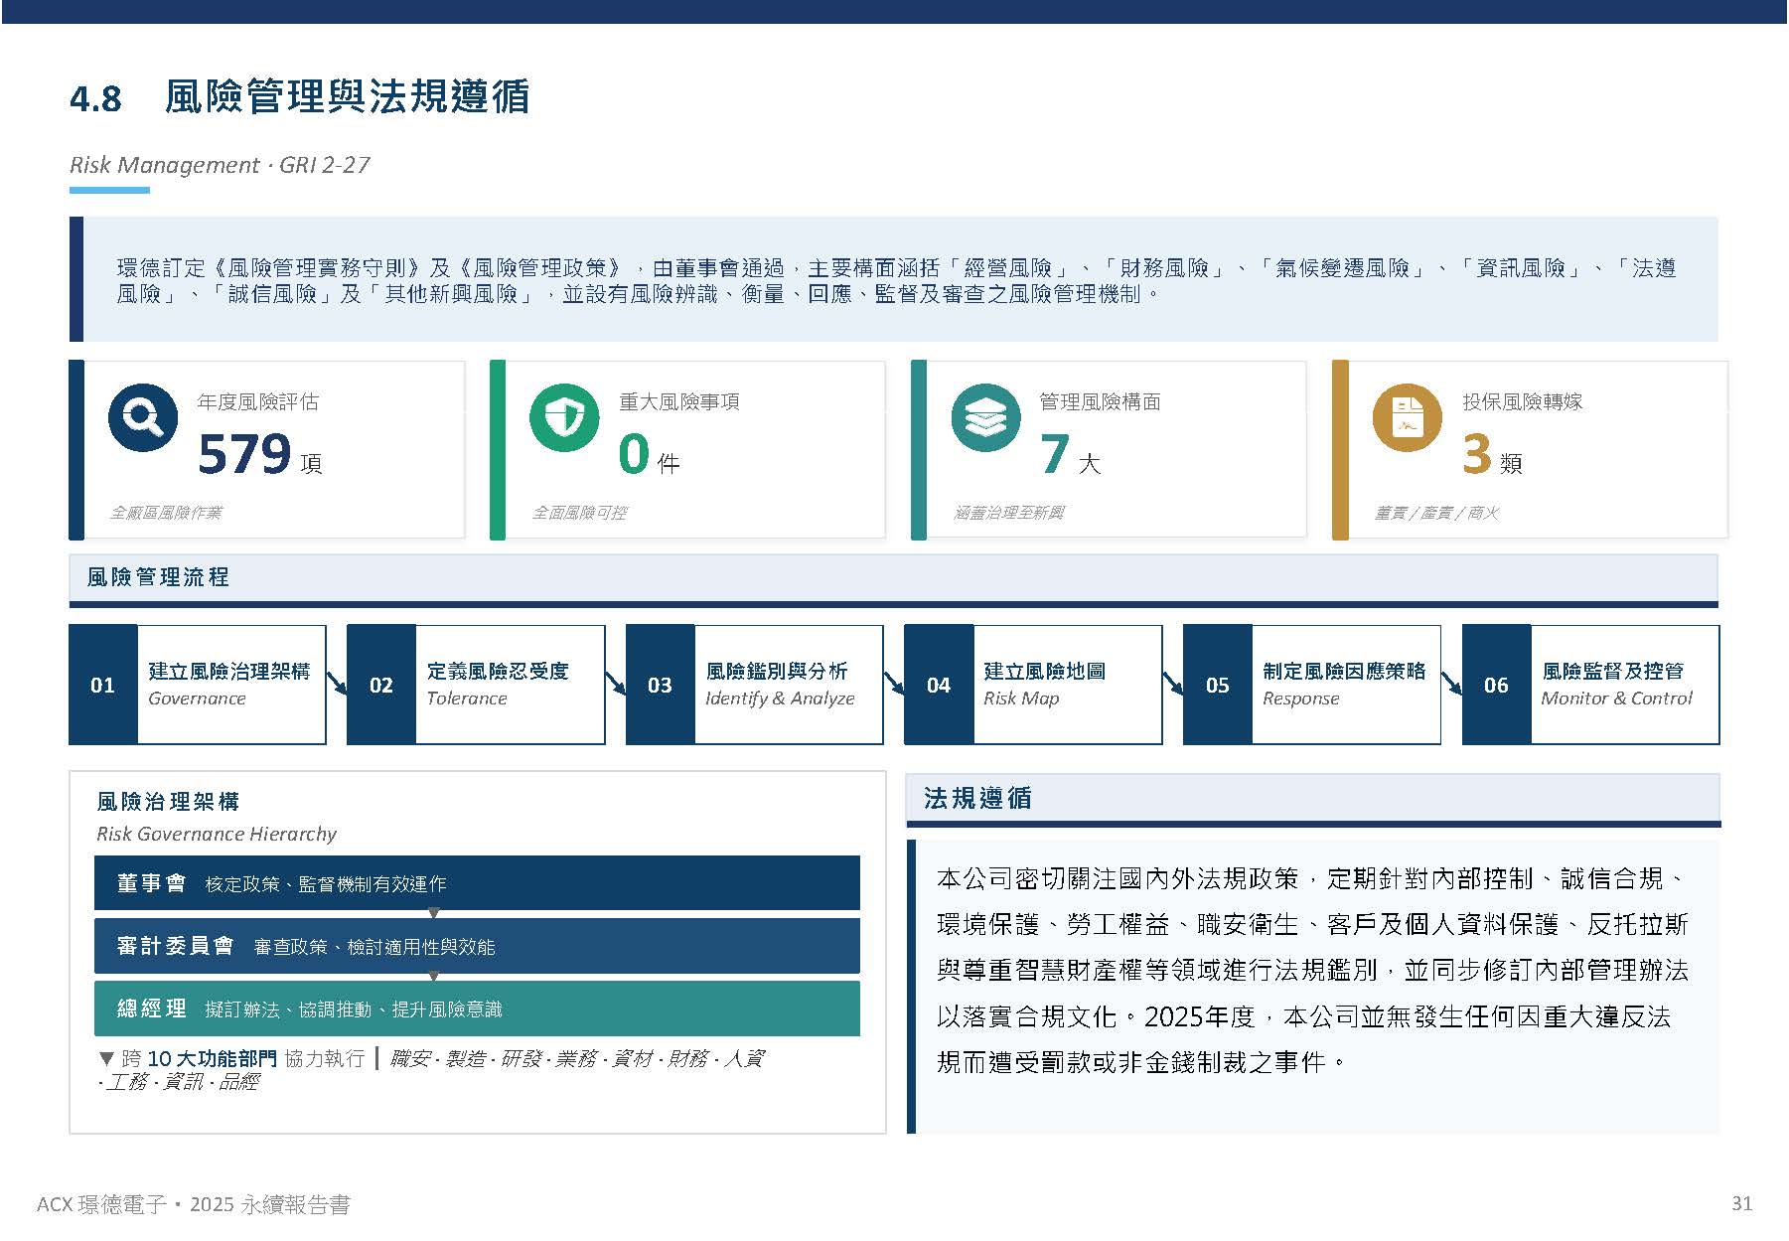This screenshot has height=1241, width=1789.
Task: Click the 4.8 風險管理與法規遵循 heading
Action: click(x=300, y=97)
